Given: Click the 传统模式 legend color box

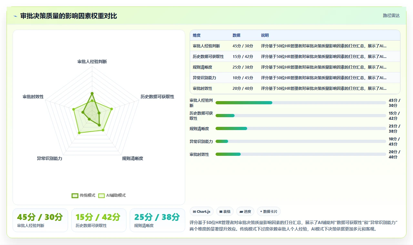Looking at the screenshot, I should pos(75,195).
